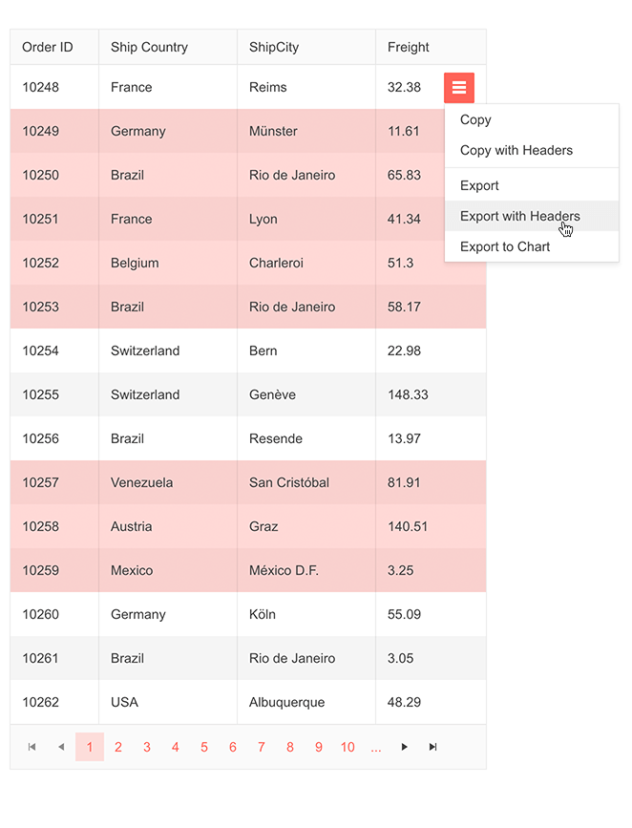Jump to the first page arrow
632x828 pixels.
click(32, 747)
